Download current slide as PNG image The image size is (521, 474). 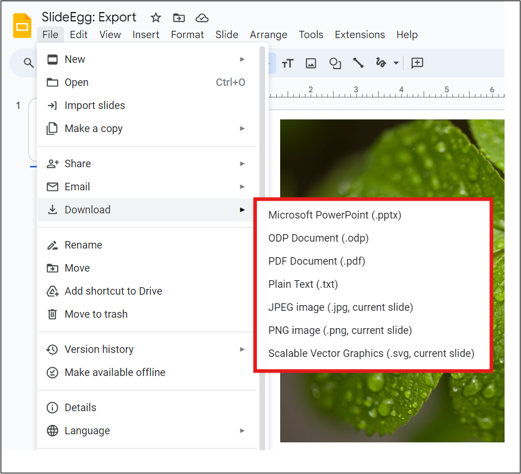tap(373, 330)
